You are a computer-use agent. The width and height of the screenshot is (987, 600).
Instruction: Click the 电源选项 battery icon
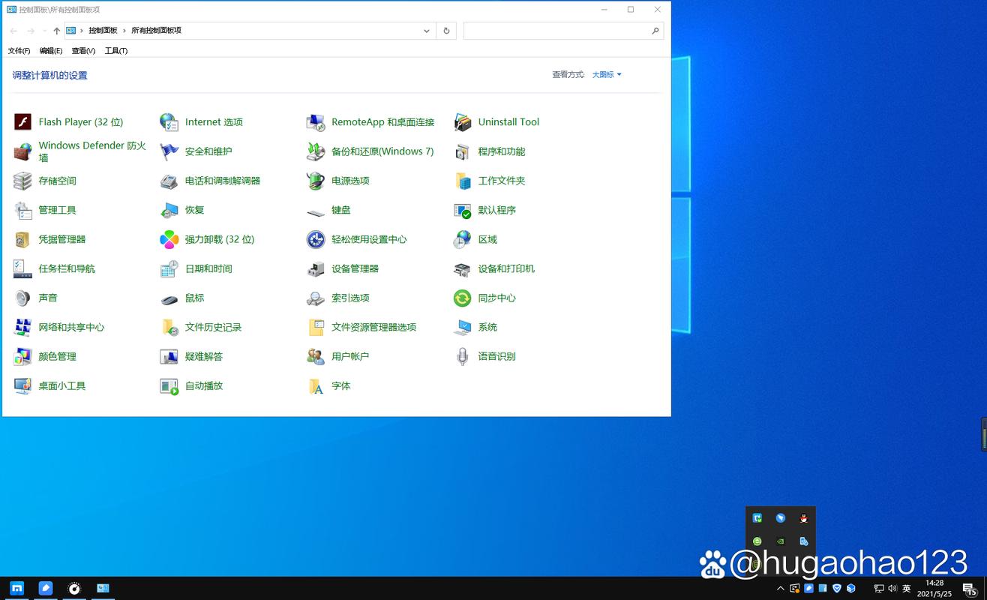316,181
